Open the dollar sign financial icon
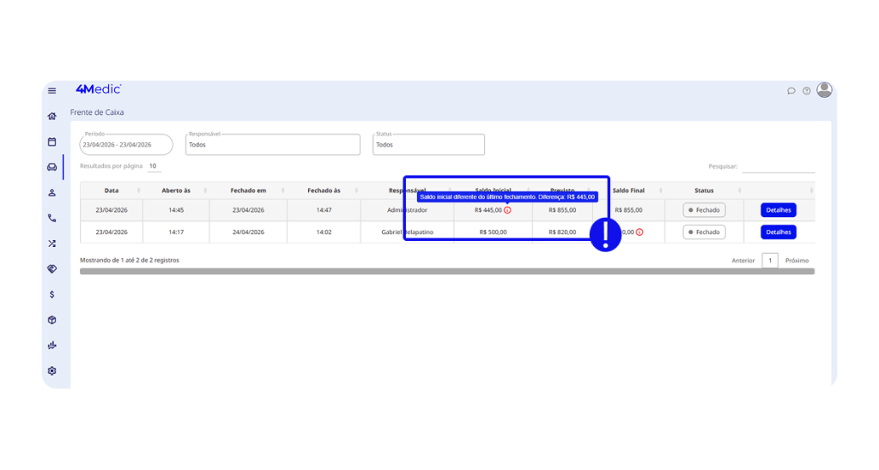879x470 pixels. pos(52,294)
